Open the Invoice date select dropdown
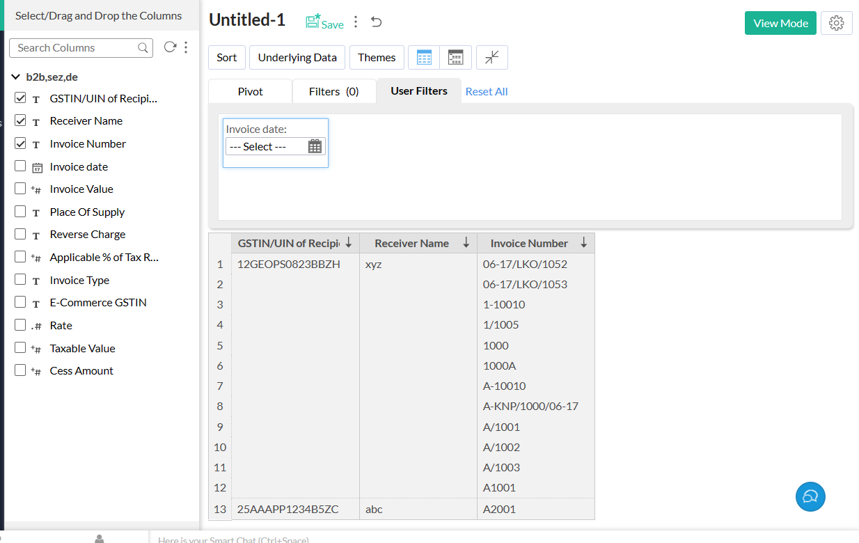The image size is (859, 543). pyautogui.click(x=275, y=146)
